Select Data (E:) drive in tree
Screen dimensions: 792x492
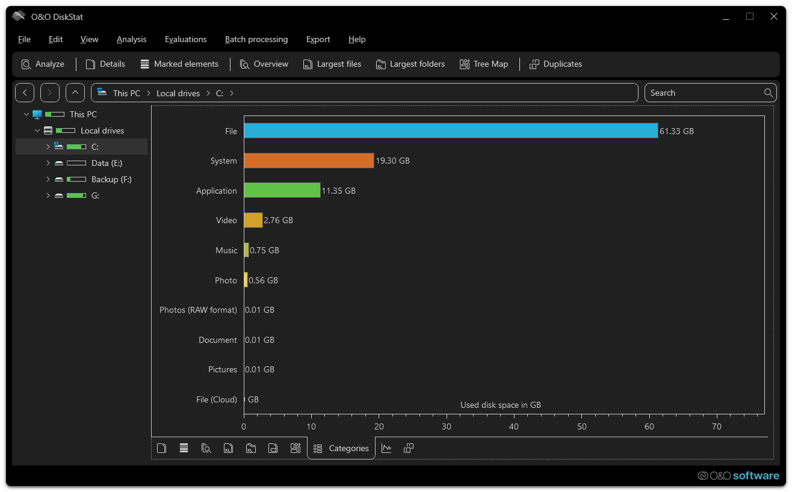coord(107,163)
